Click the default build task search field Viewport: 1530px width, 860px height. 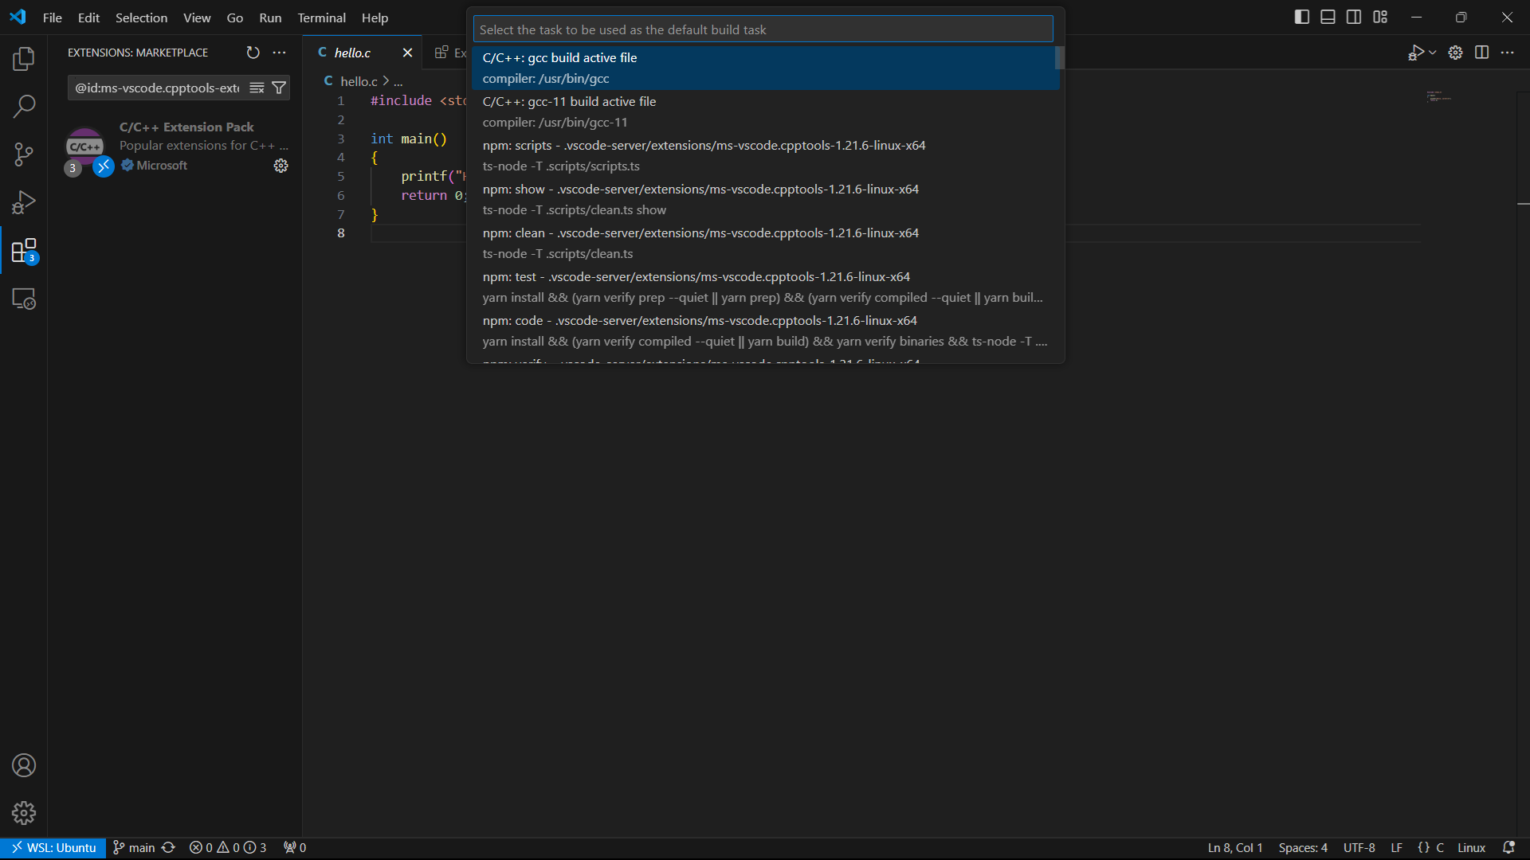(x=763, y=29)
